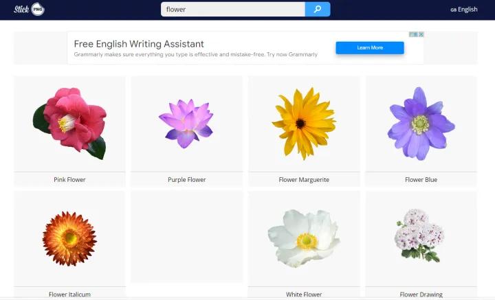Click the "Flower Italicum" caption
This screenshot has width=495, height=300.
[69, 295]
